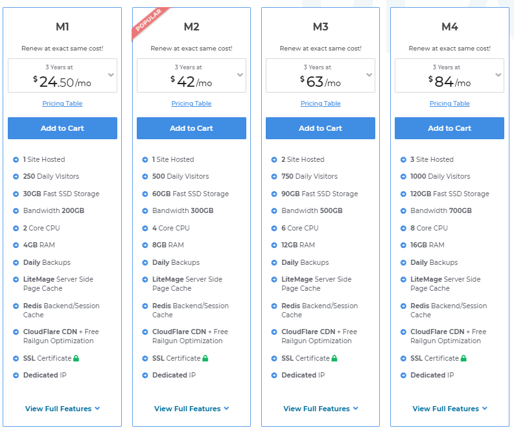Click the Popular ribbon on the M2 card

149,21
